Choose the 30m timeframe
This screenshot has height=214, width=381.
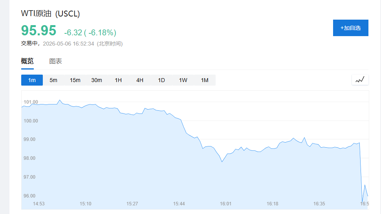97,80
